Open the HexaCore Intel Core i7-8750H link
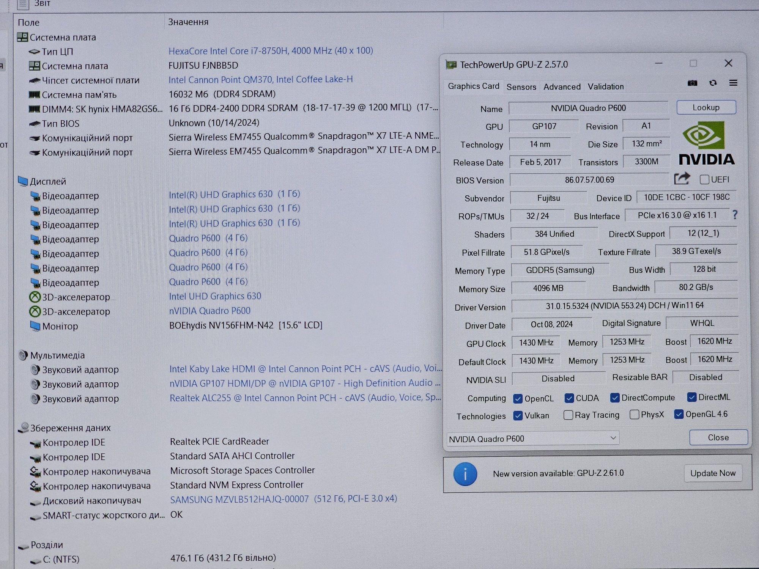The image size is (759, 569). pyautogui.click(x=271, y=51)
